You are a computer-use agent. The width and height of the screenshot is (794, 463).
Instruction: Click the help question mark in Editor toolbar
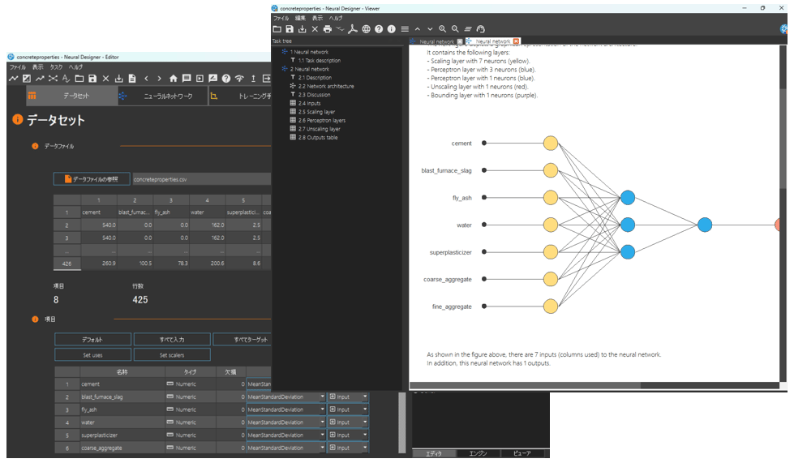coord(226,79)
